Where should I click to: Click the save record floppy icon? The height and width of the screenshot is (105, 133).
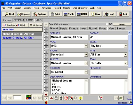click(x=100, y=98)
